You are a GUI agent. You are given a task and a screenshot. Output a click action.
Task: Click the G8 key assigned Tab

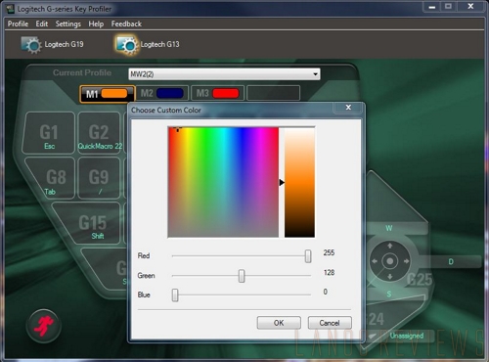click(51, 178)
